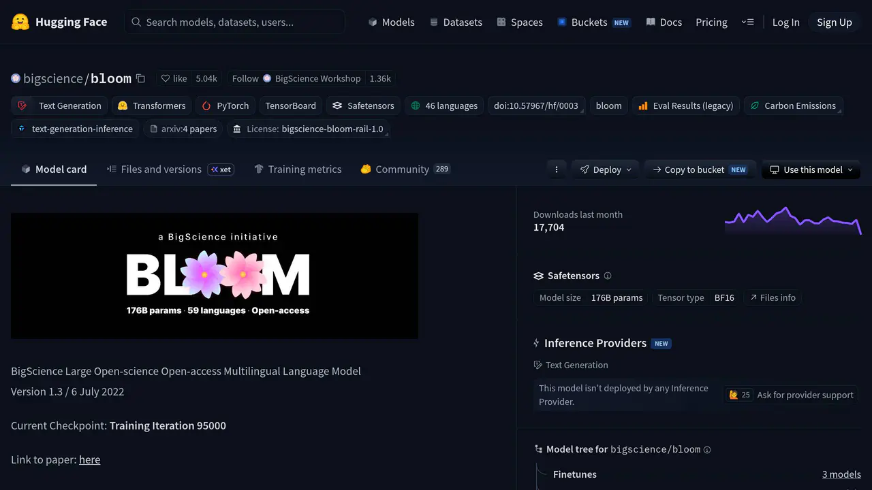The image size is (872, 490).
Task: Open the paper 'here' link
Action: pyautogui.click(x=89, y=459)
